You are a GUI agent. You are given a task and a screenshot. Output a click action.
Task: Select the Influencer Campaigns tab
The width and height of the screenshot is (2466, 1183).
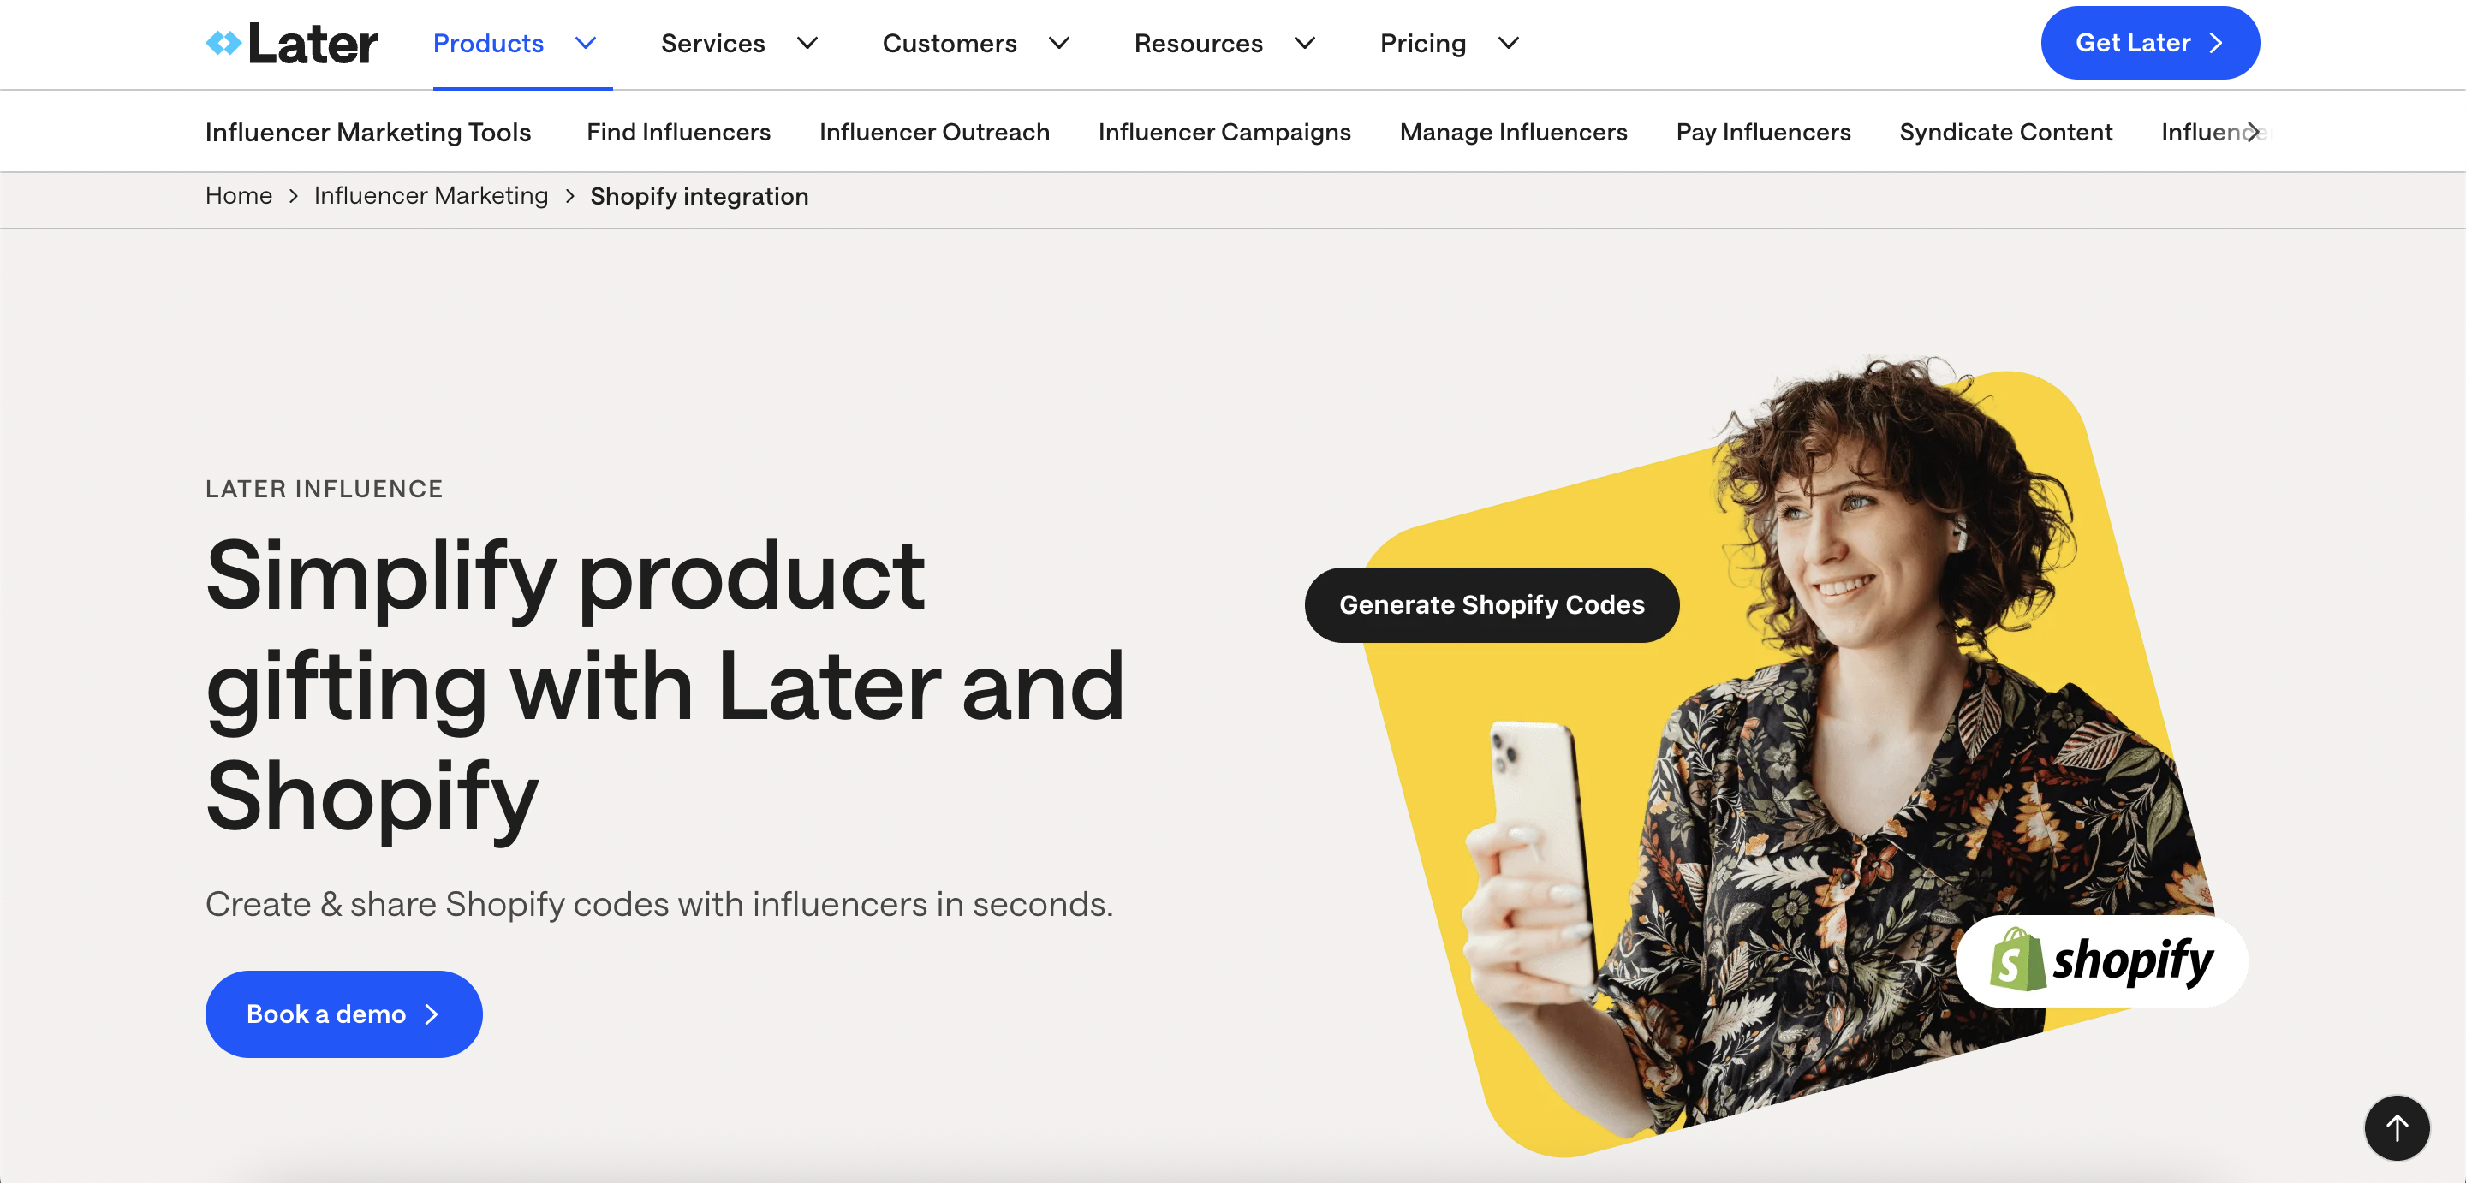pyautogui.click(x=1224, y=132)
